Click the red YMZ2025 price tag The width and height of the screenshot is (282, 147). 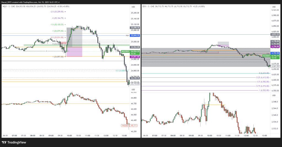click(x=125, y=125)
